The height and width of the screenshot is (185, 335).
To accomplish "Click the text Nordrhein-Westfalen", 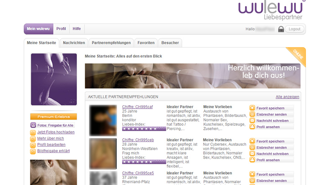I will [140, 149].
